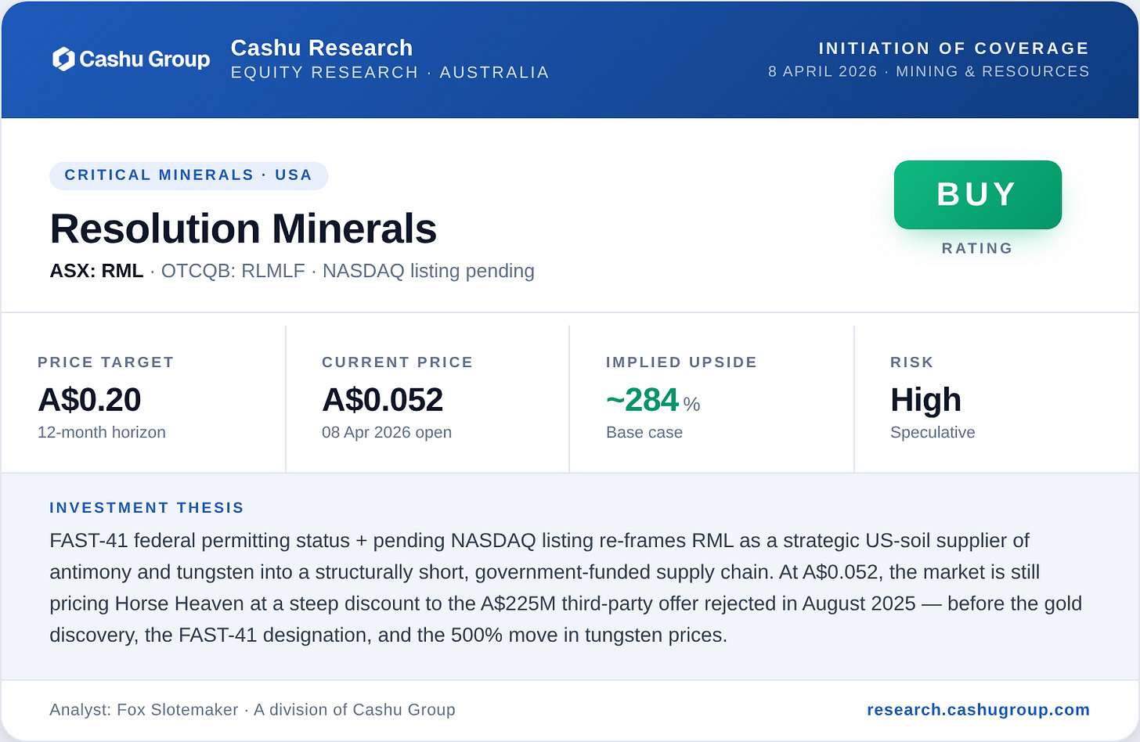Click the High risk value

coord(925,400)
